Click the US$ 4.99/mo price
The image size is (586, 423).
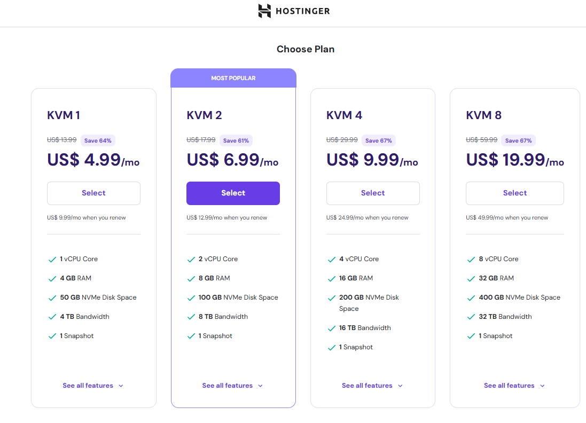click(x=93, y=160)
